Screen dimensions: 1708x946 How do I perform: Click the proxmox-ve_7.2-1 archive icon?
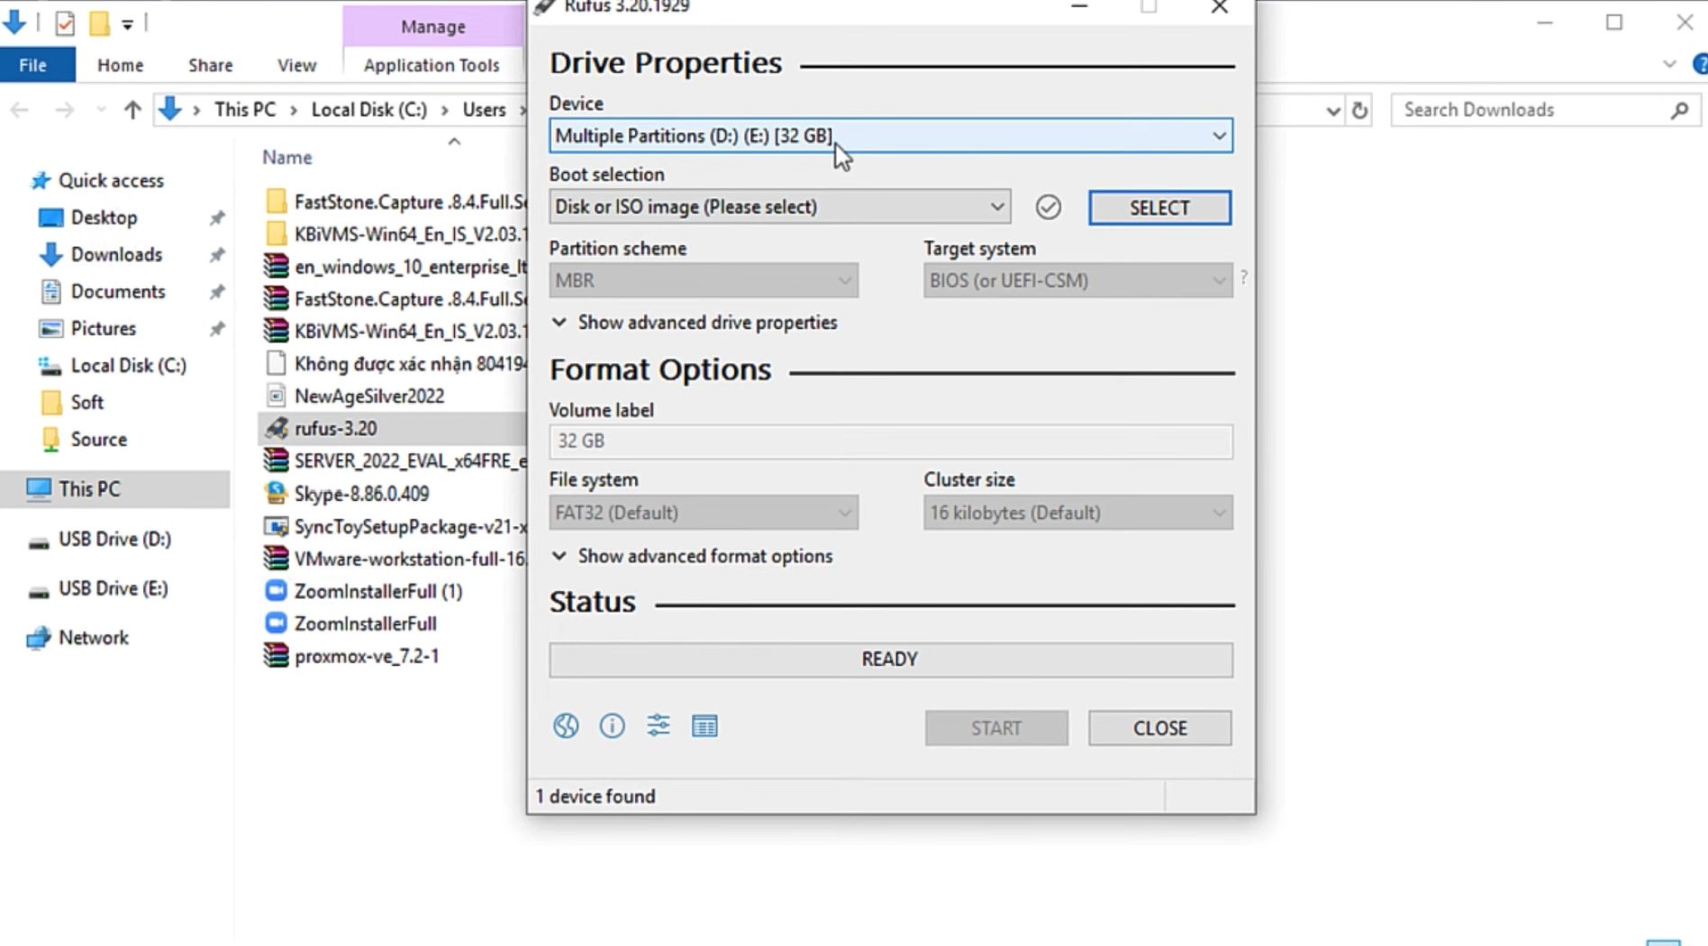click(277, 656)
